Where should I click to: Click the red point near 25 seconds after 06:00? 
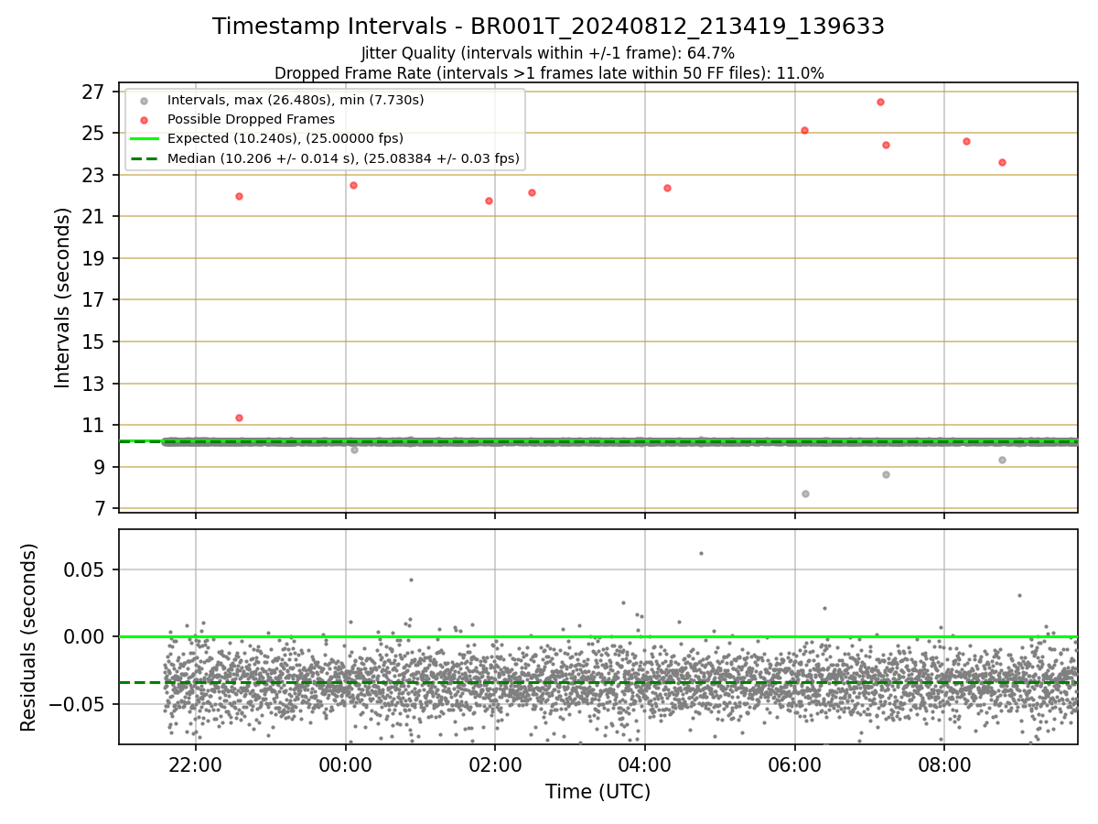[x=804, y=130]
